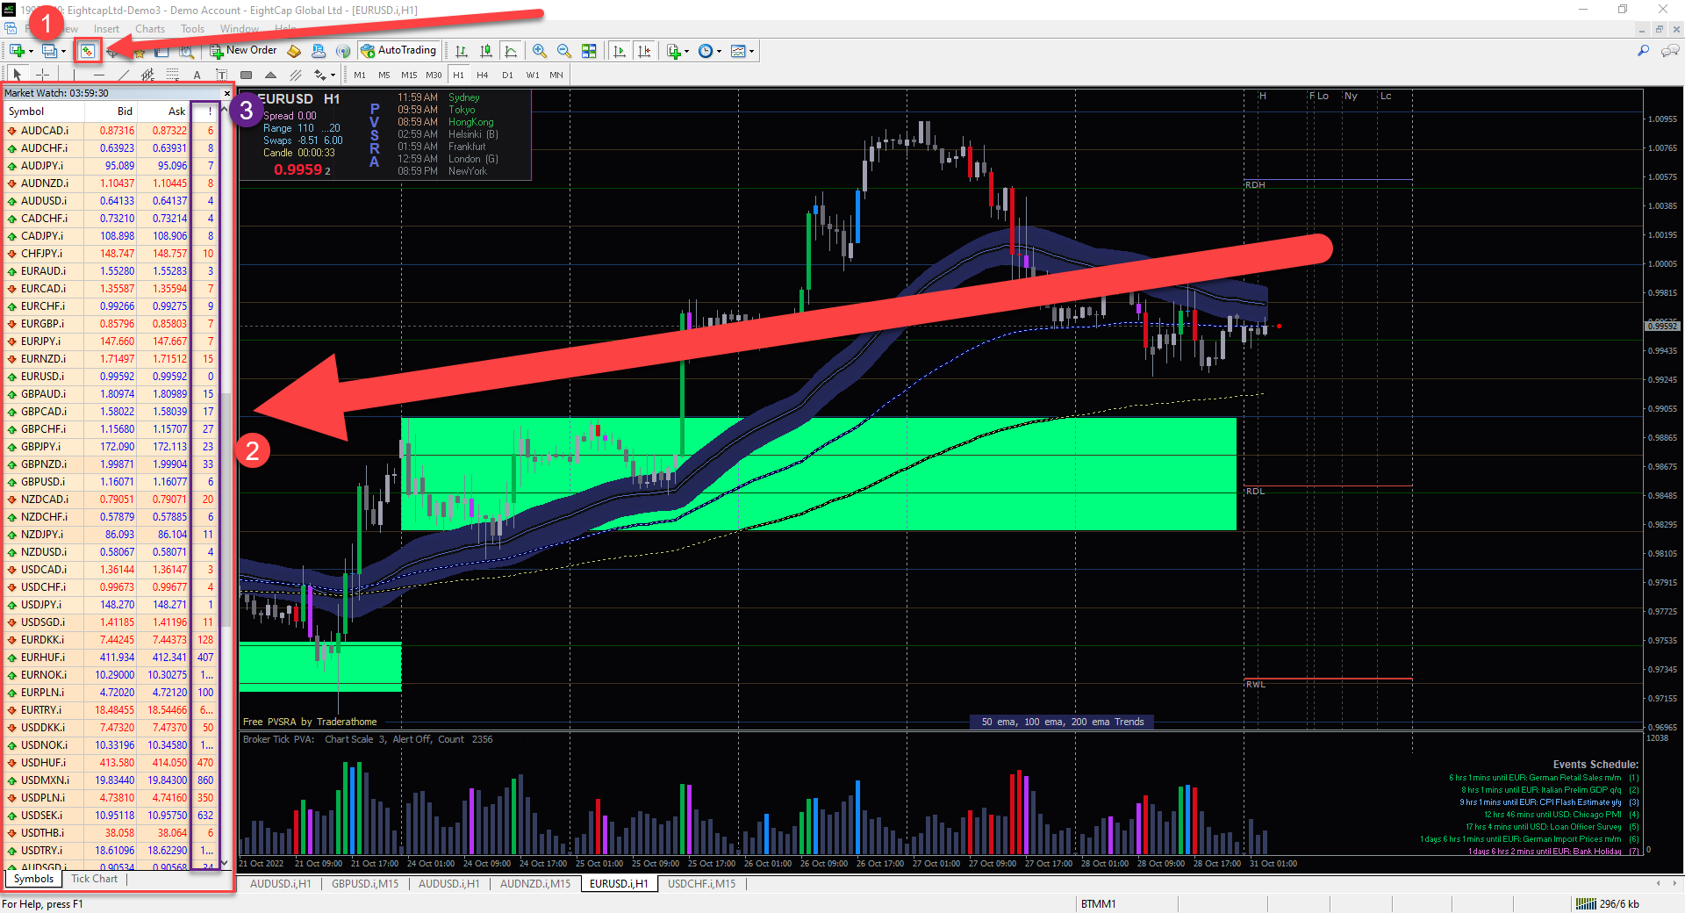Switch chart to candlestick mode
Viewport: 1685px width, 913px height.
[486, 51]
